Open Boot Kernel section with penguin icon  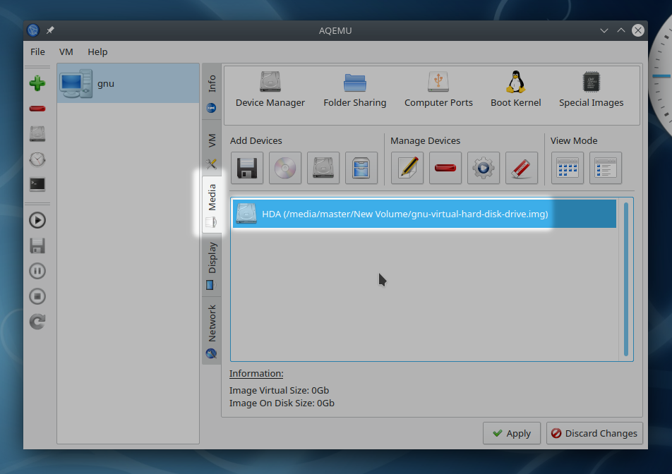coord(515,90)
